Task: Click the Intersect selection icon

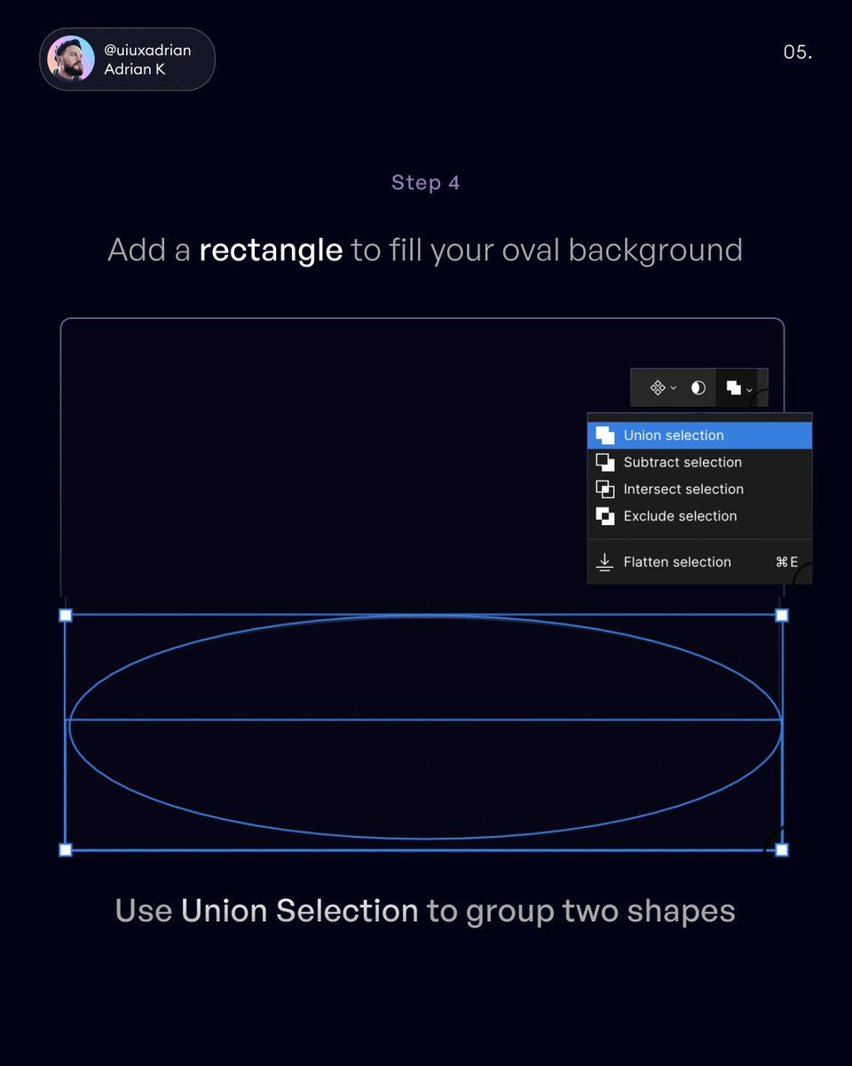Action: click(605, 489)
